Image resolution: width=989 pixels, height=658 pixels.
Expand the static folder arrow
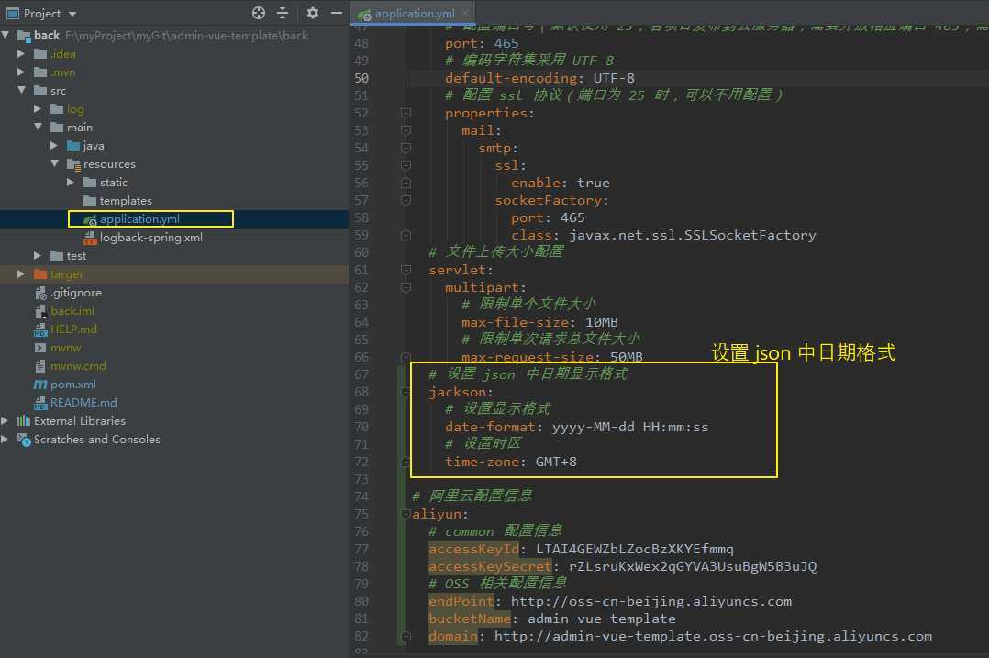[x=70, y=183]
